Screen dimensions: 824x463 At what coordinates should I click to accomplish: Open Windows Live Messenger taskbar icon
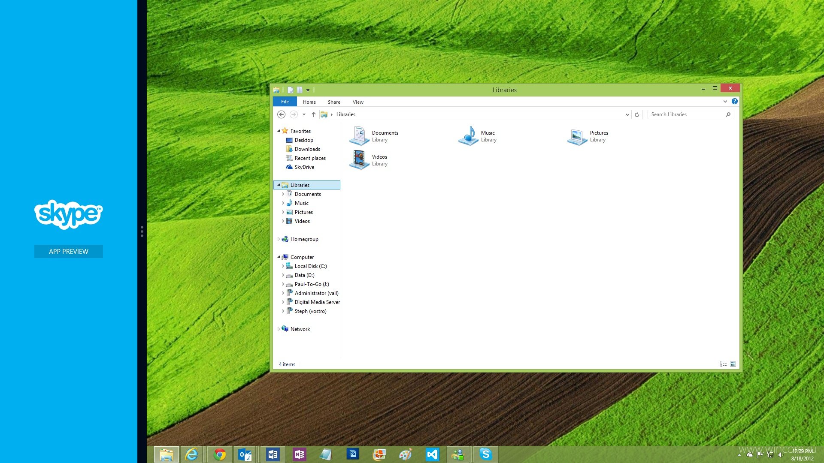[x=458, y=454]
